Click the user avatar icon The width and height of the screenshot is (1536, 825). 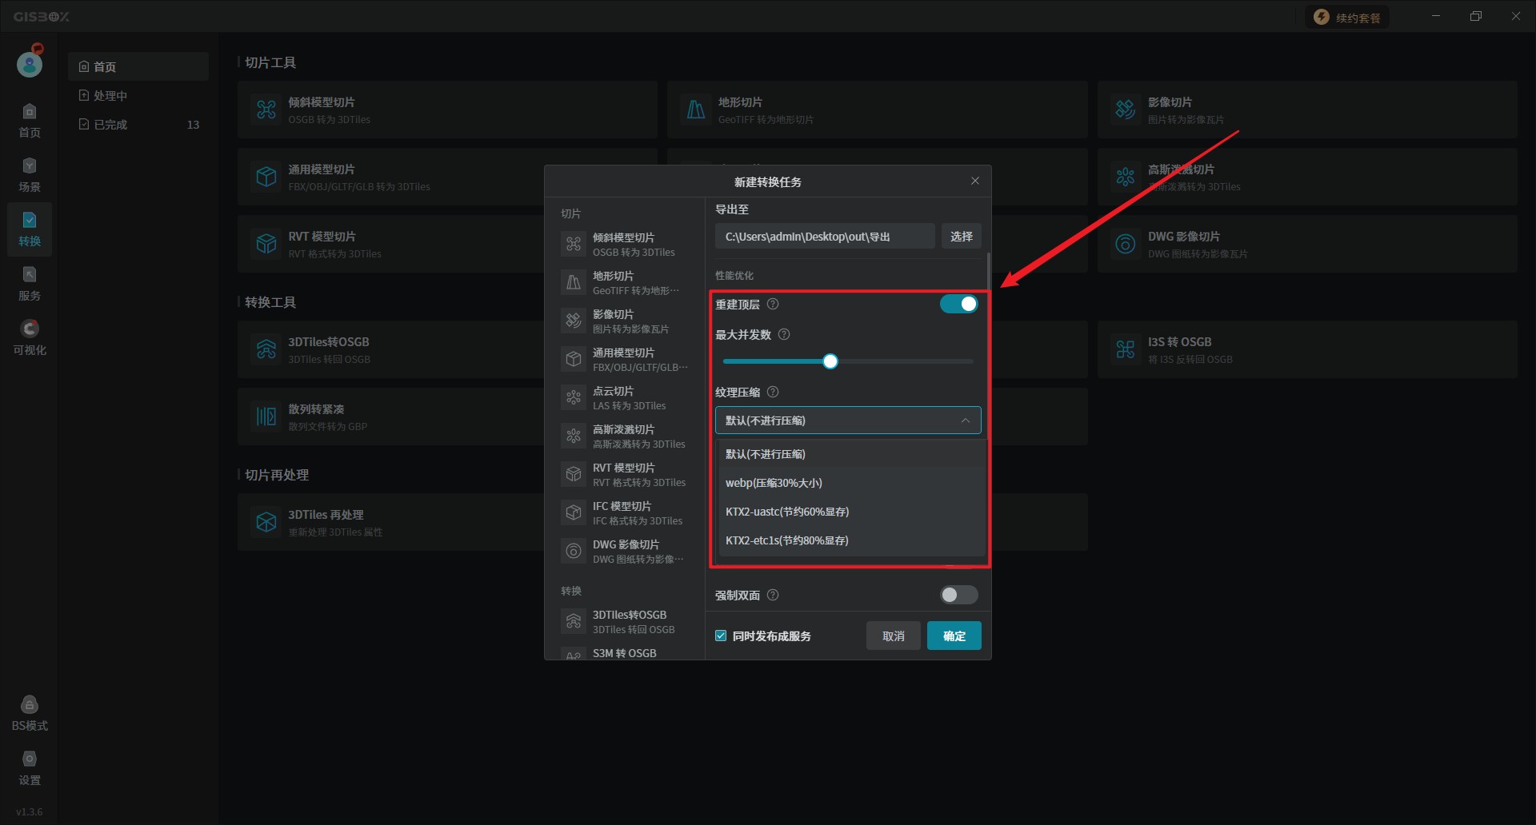click(30, 63)
